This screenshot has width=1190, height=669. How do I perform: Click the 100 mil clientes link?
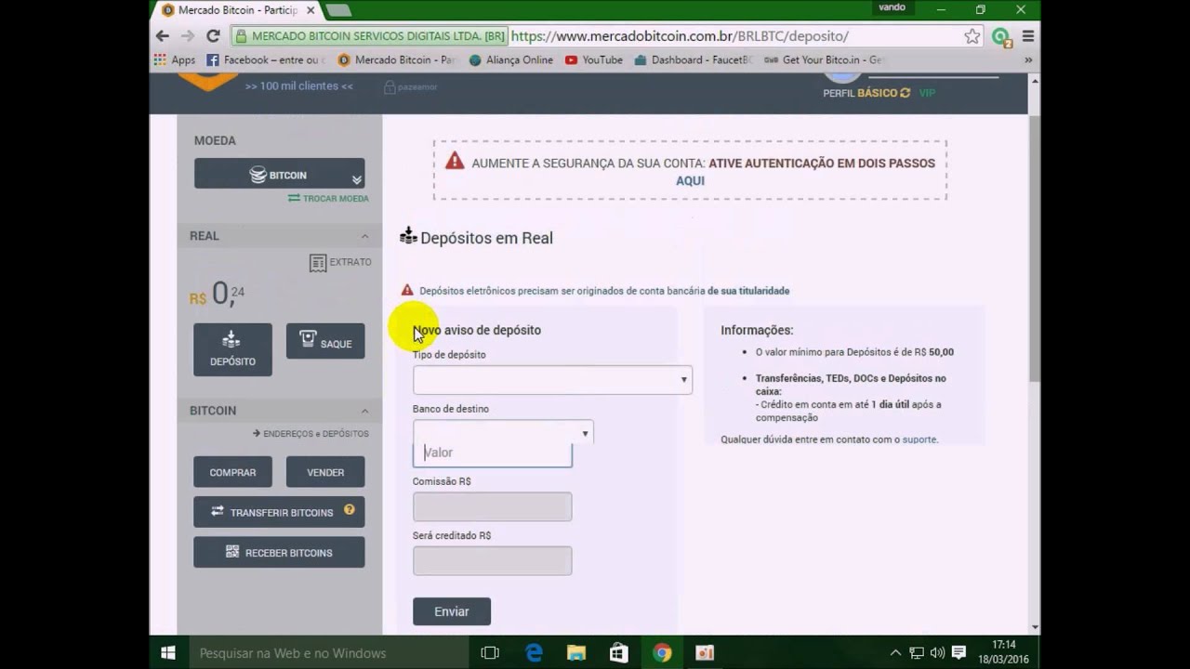point(299,86)
